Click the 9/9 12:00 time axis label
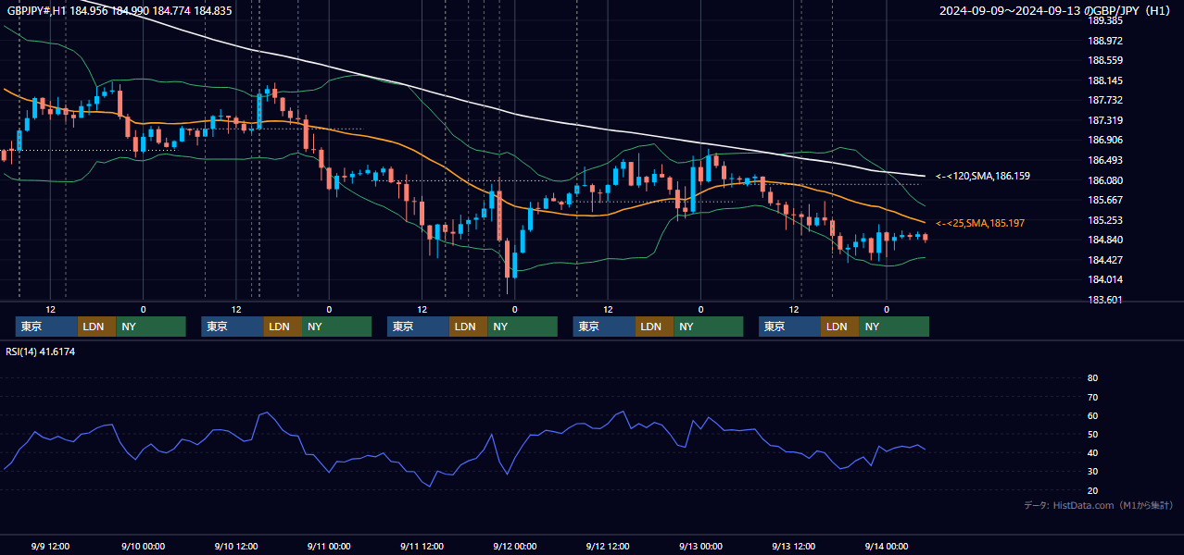 [x=50, y=546]
